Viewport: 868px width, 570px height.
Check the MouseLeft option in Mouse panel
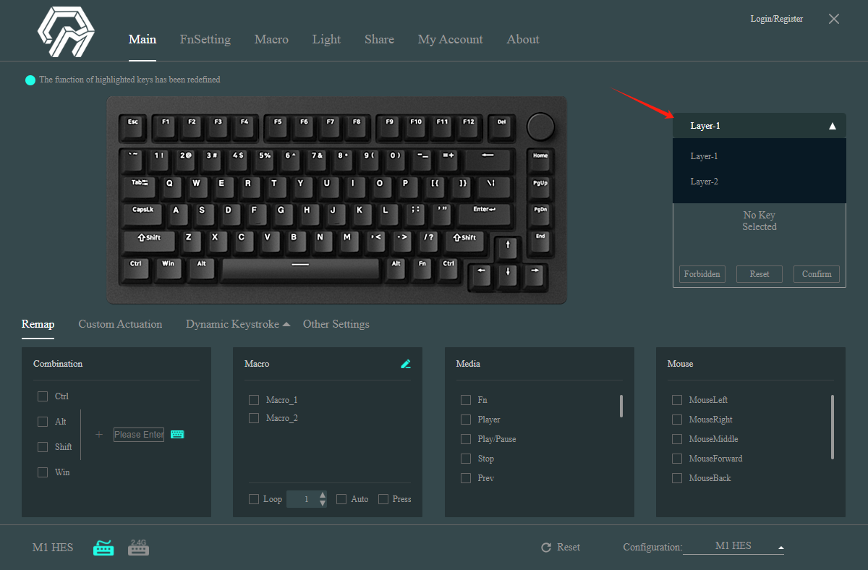(677, 399)
